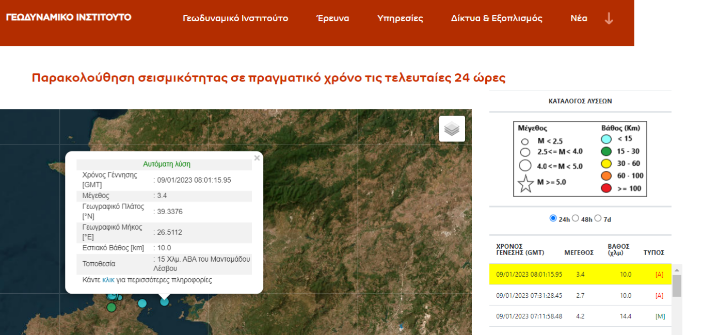
Task: Open the Γεωδυναμικό Ινστιτούτο menu
Action: (235, 19)
